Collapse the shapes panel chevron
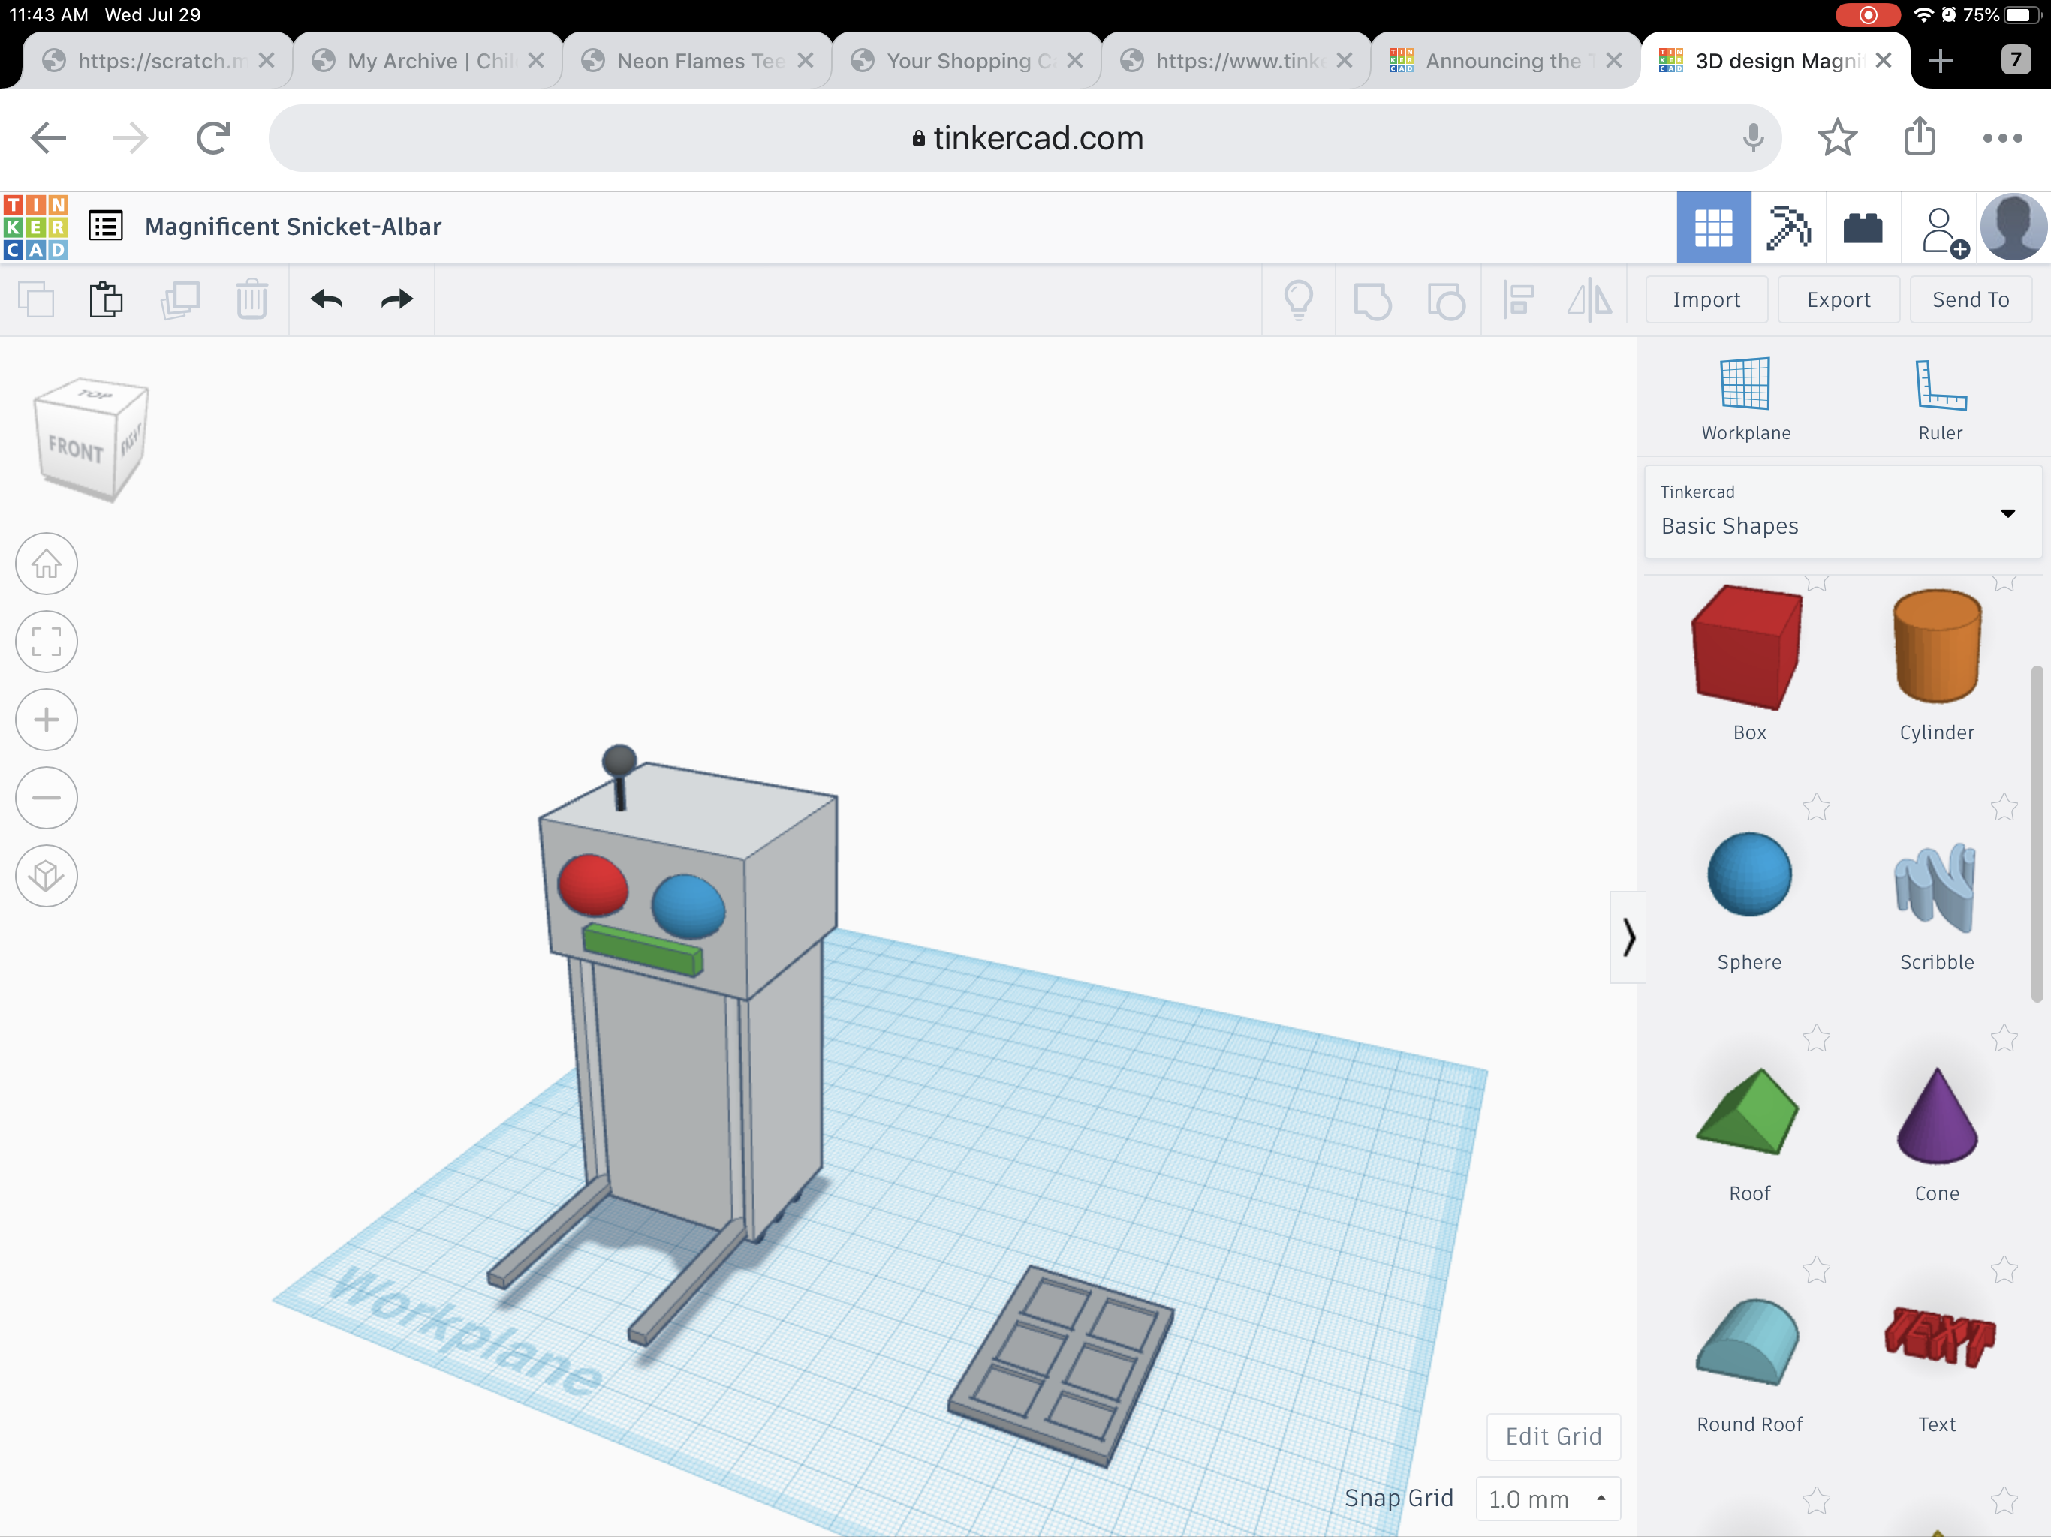Viewport: 2051px width, 1537px height. click(x=1628, y=937)
